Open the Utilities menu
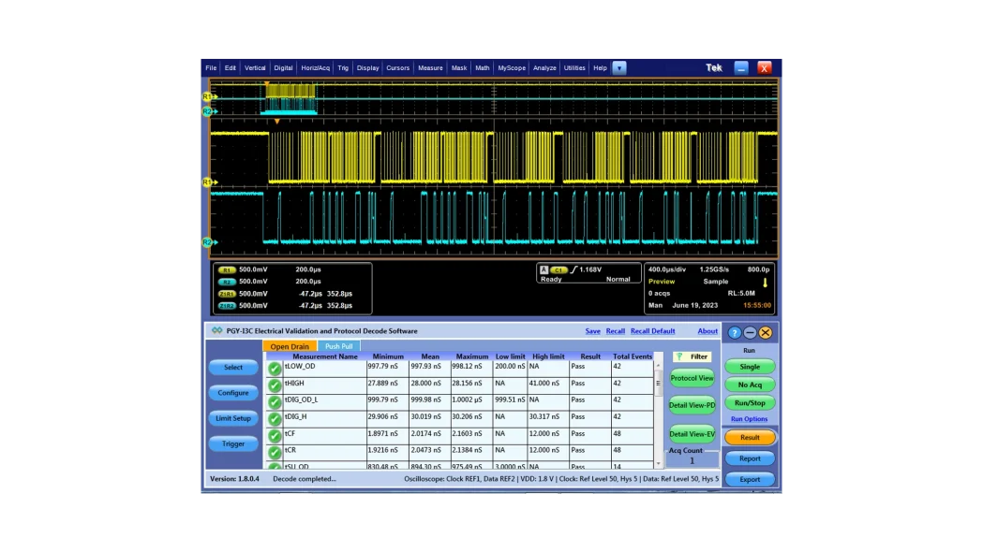This screenshot has height=552, width=983. [x=574, y=67]
